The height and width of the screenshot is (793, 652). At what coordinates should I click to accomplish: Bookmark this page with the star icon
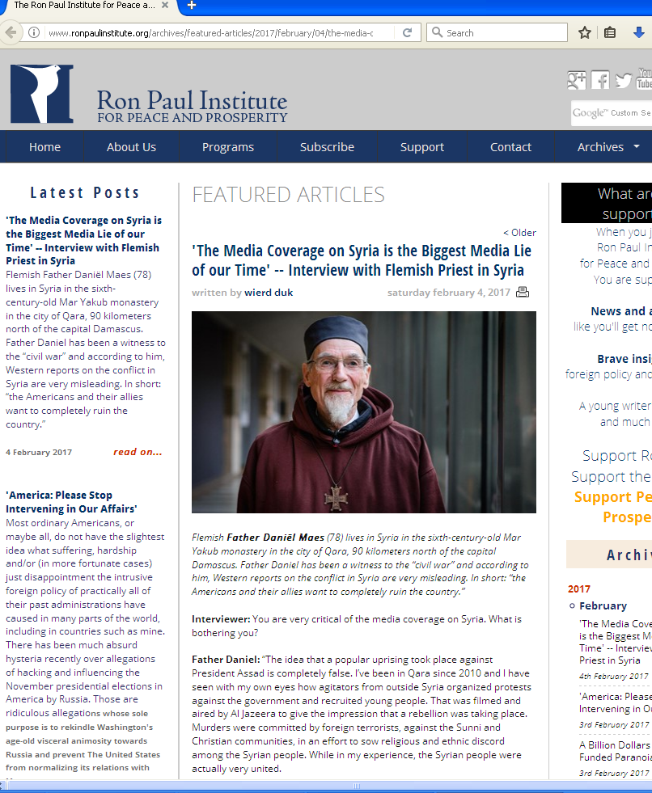[585, 33]
